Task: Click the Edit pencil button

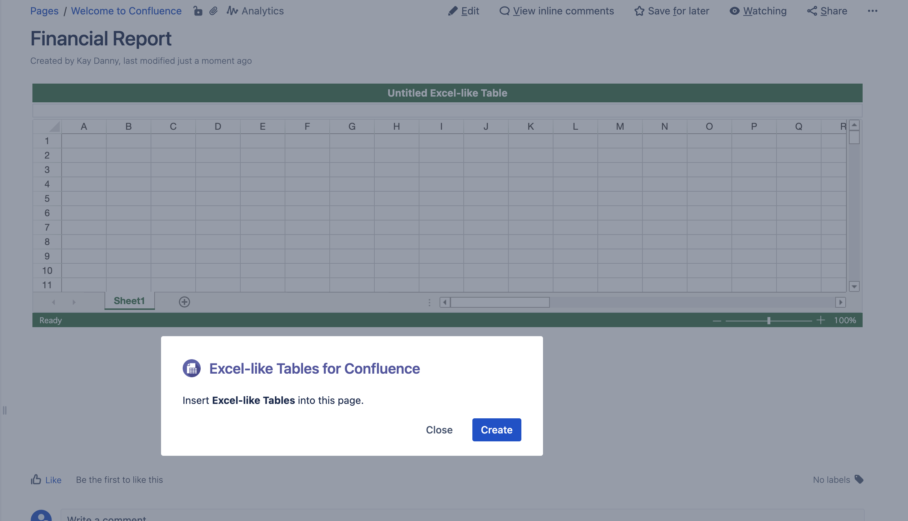Action: (463, 11)
